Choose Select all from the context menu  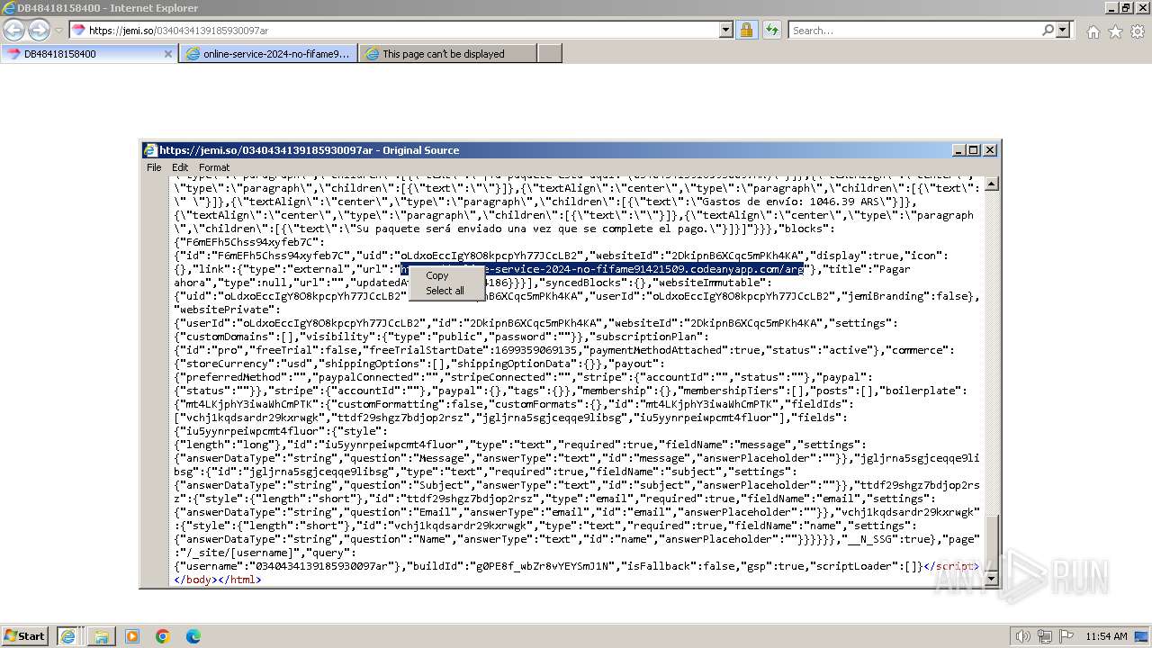[x=445, y=291]
